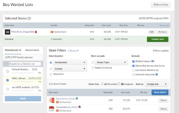Click the badge icon beside HelvetiaBricks
Viewport: 179px width, 113px height.
pos(80,107)
